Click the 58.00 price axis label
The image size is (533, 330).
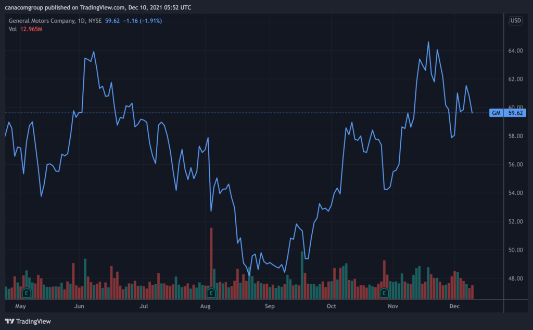click(515, 136)
